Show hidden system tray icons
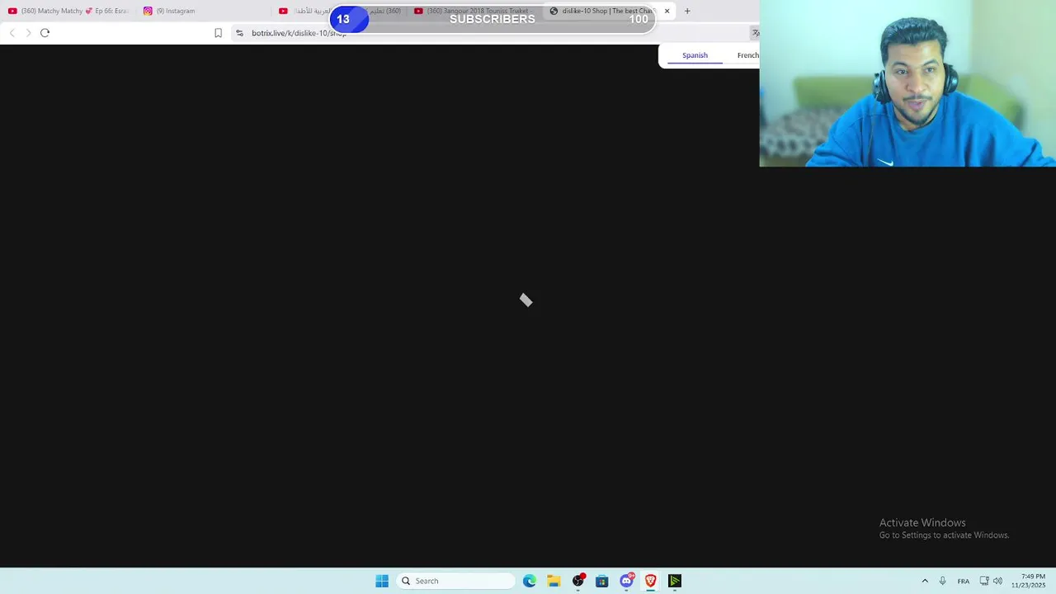This screenshot has height=594, width=1056. click(925, 581)
